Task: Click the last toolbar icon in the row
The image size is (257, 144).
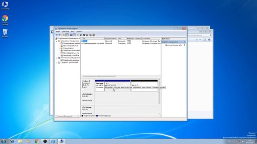Action: coord(94,35)
